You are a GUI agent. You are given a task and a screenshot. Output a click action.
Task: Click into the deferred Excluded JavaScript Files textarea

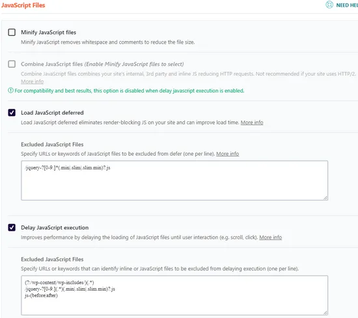coord(174,181)
